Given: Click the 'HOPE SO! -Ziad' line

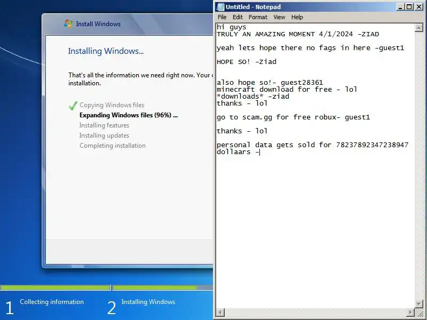Looking at the screenshot, I should [x=247, y=62].
